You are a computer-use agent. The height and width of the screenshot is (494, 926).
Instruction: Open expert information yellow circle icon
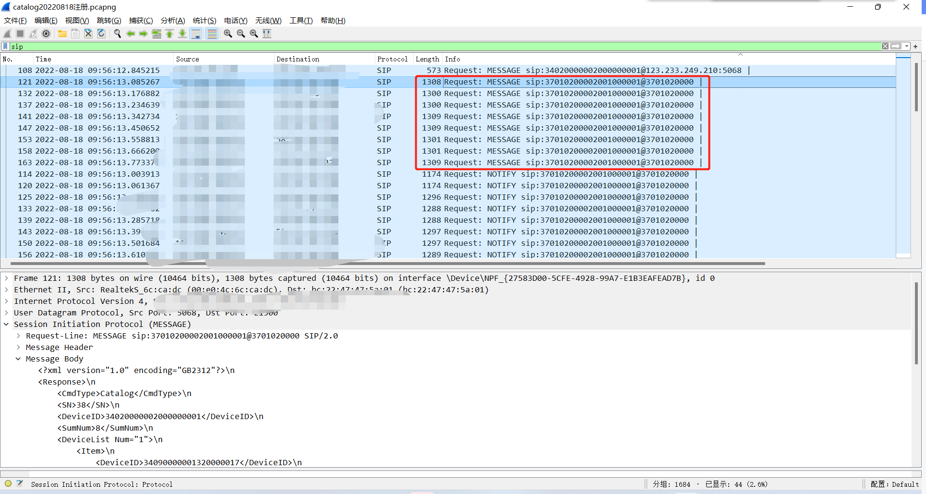(x=8, y=483)
